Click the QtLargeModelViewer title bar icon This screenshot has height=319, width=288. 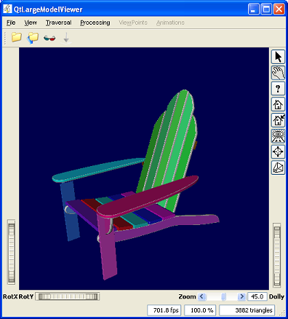[7, 9]
